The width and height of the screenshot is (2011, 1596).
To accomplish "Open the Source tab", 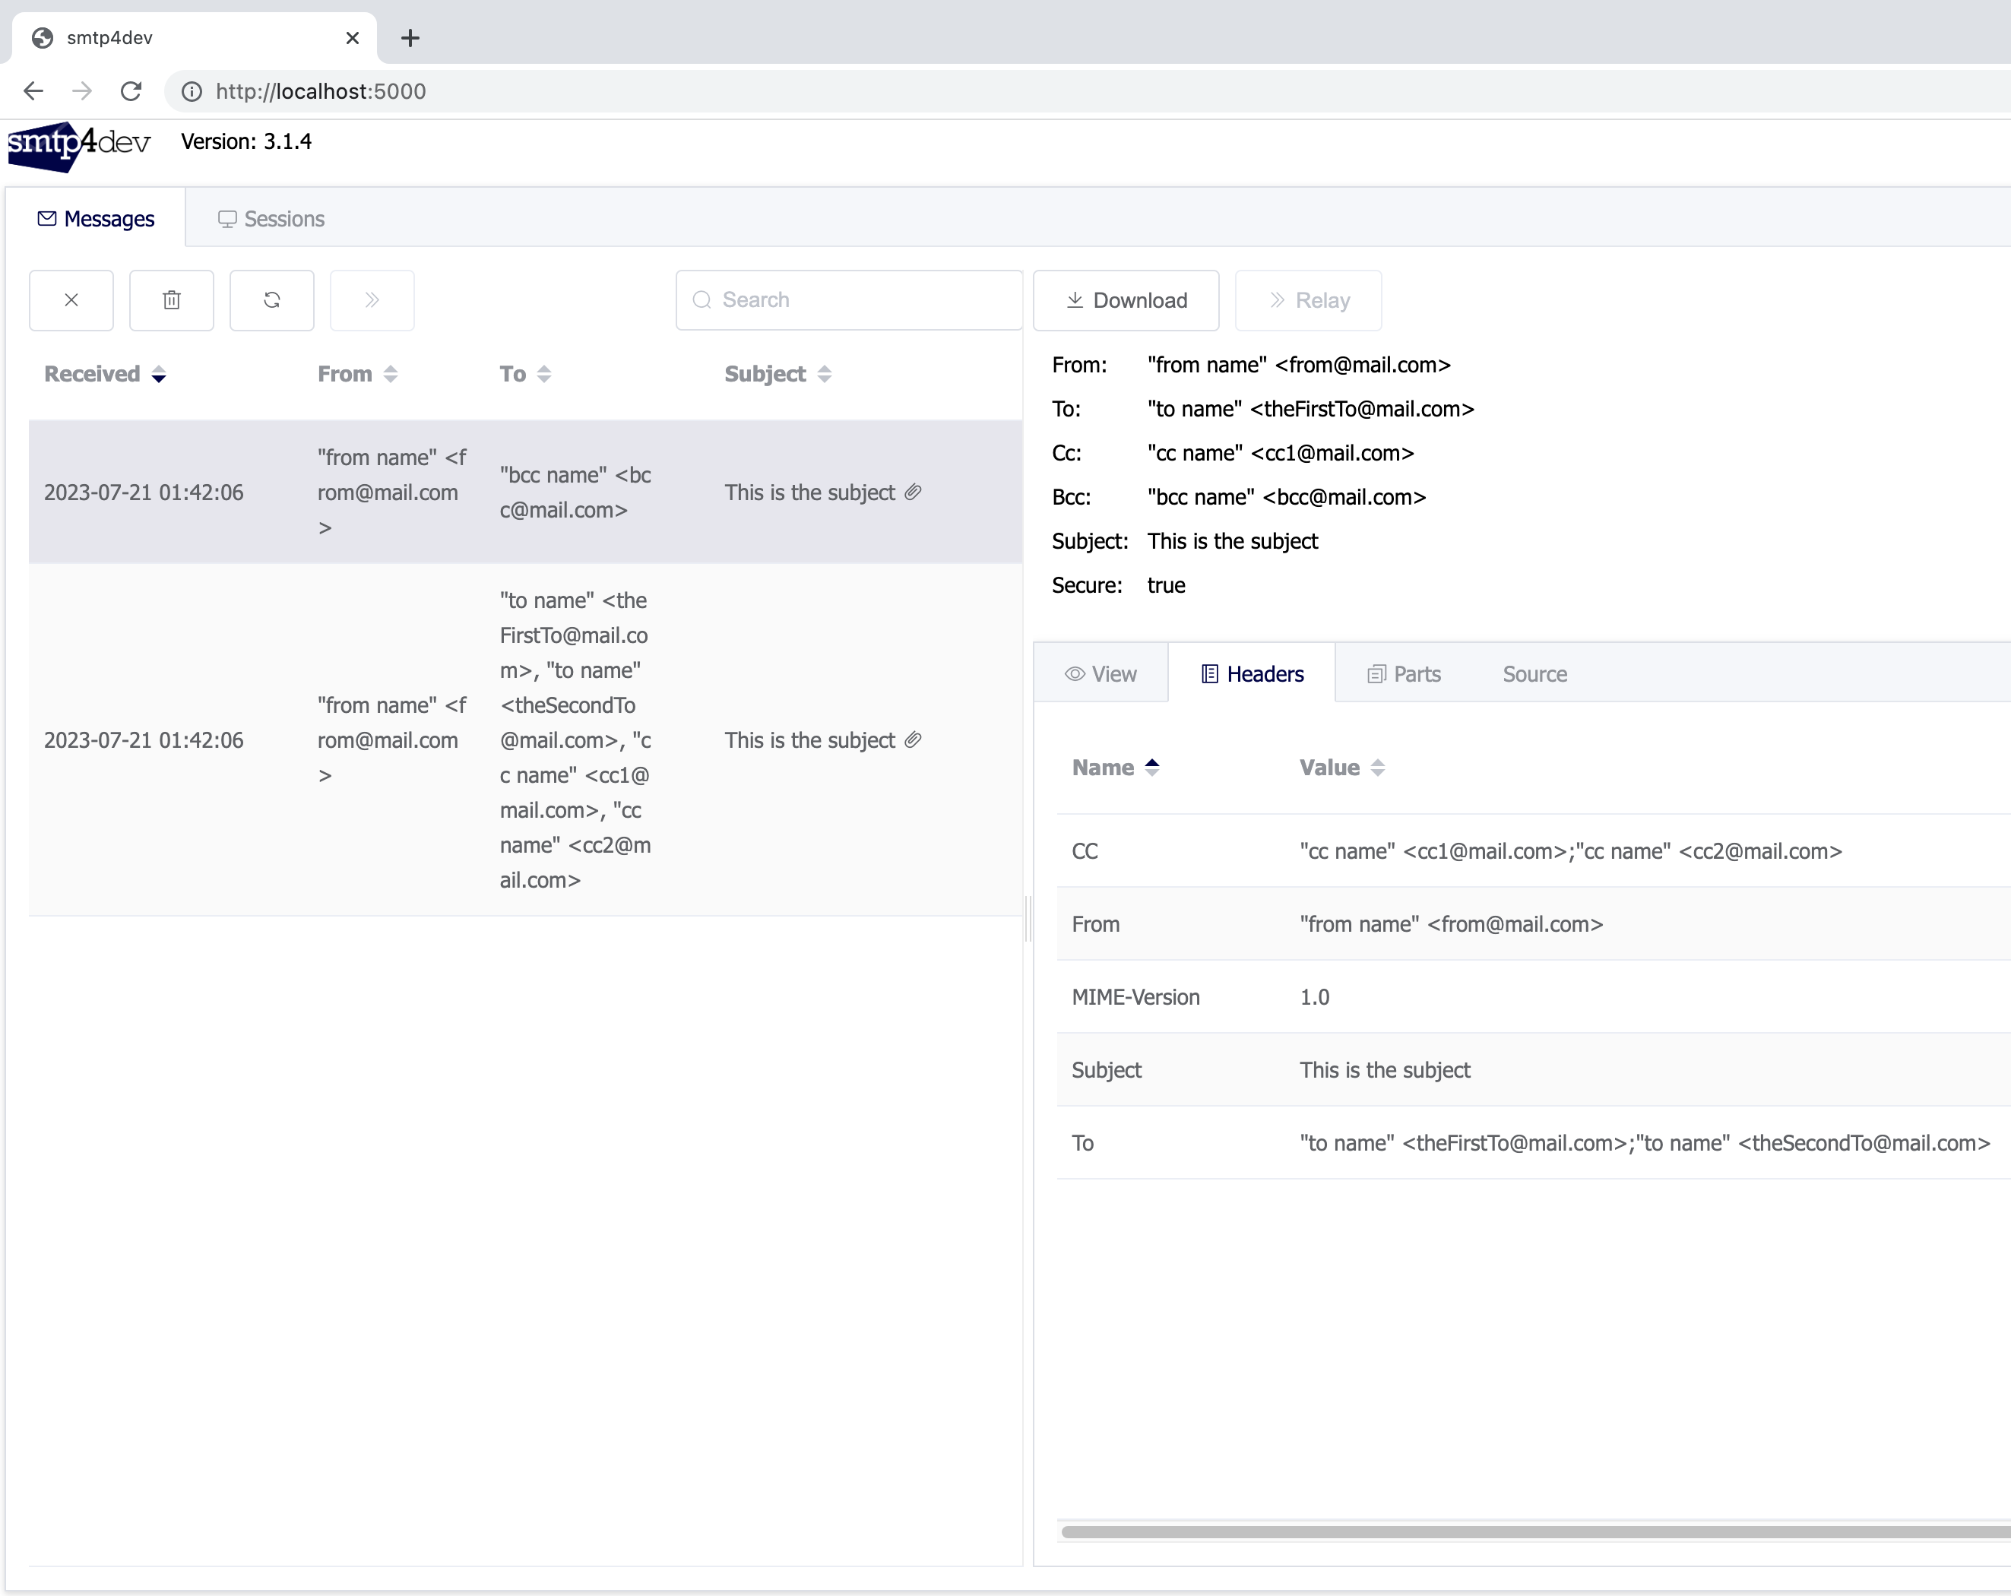I will 1534,674.
